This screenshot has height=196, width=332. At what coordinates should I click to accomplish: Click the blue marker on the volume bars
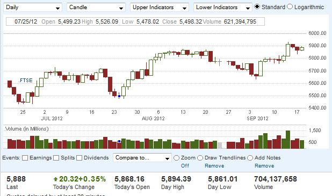tap(119, 141)
